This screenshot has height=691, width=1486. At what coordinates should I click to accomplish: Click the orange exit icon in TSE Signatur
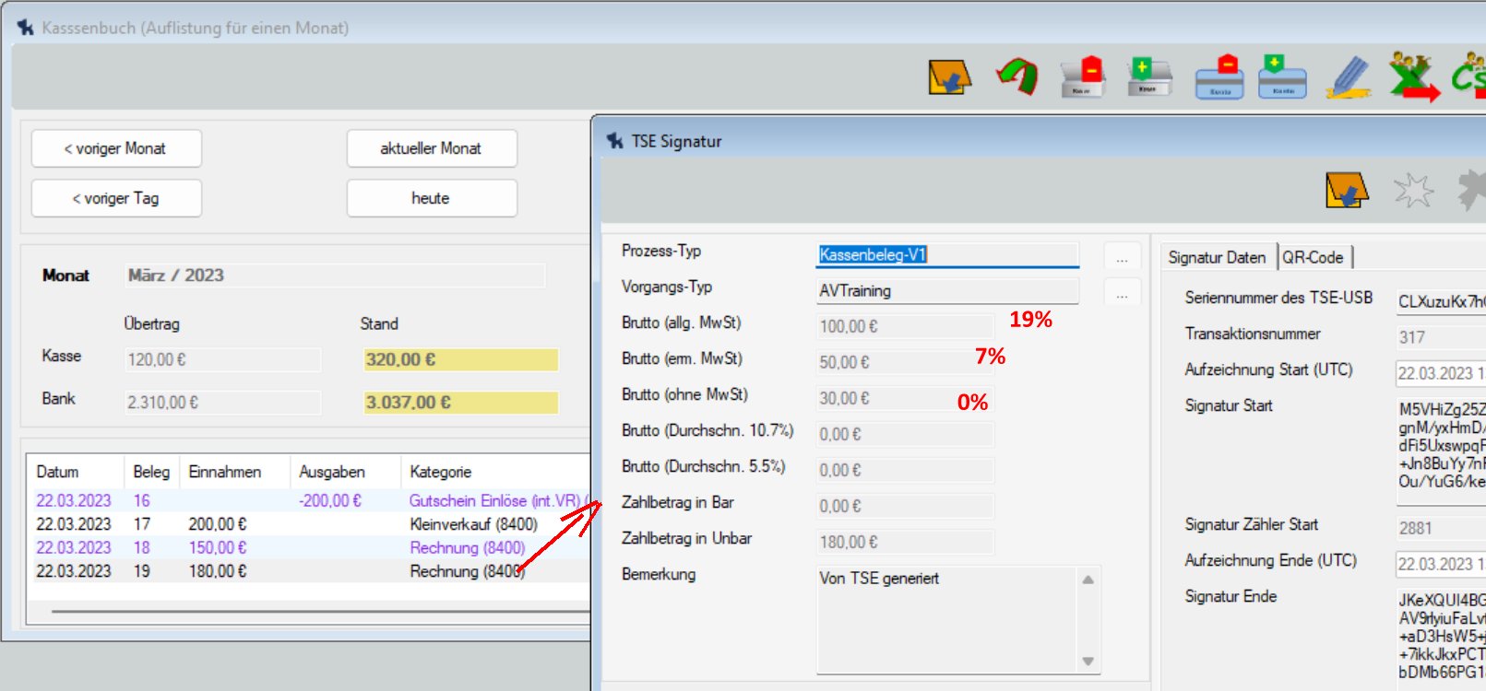pyautogui.click(x=1347, y=191)
